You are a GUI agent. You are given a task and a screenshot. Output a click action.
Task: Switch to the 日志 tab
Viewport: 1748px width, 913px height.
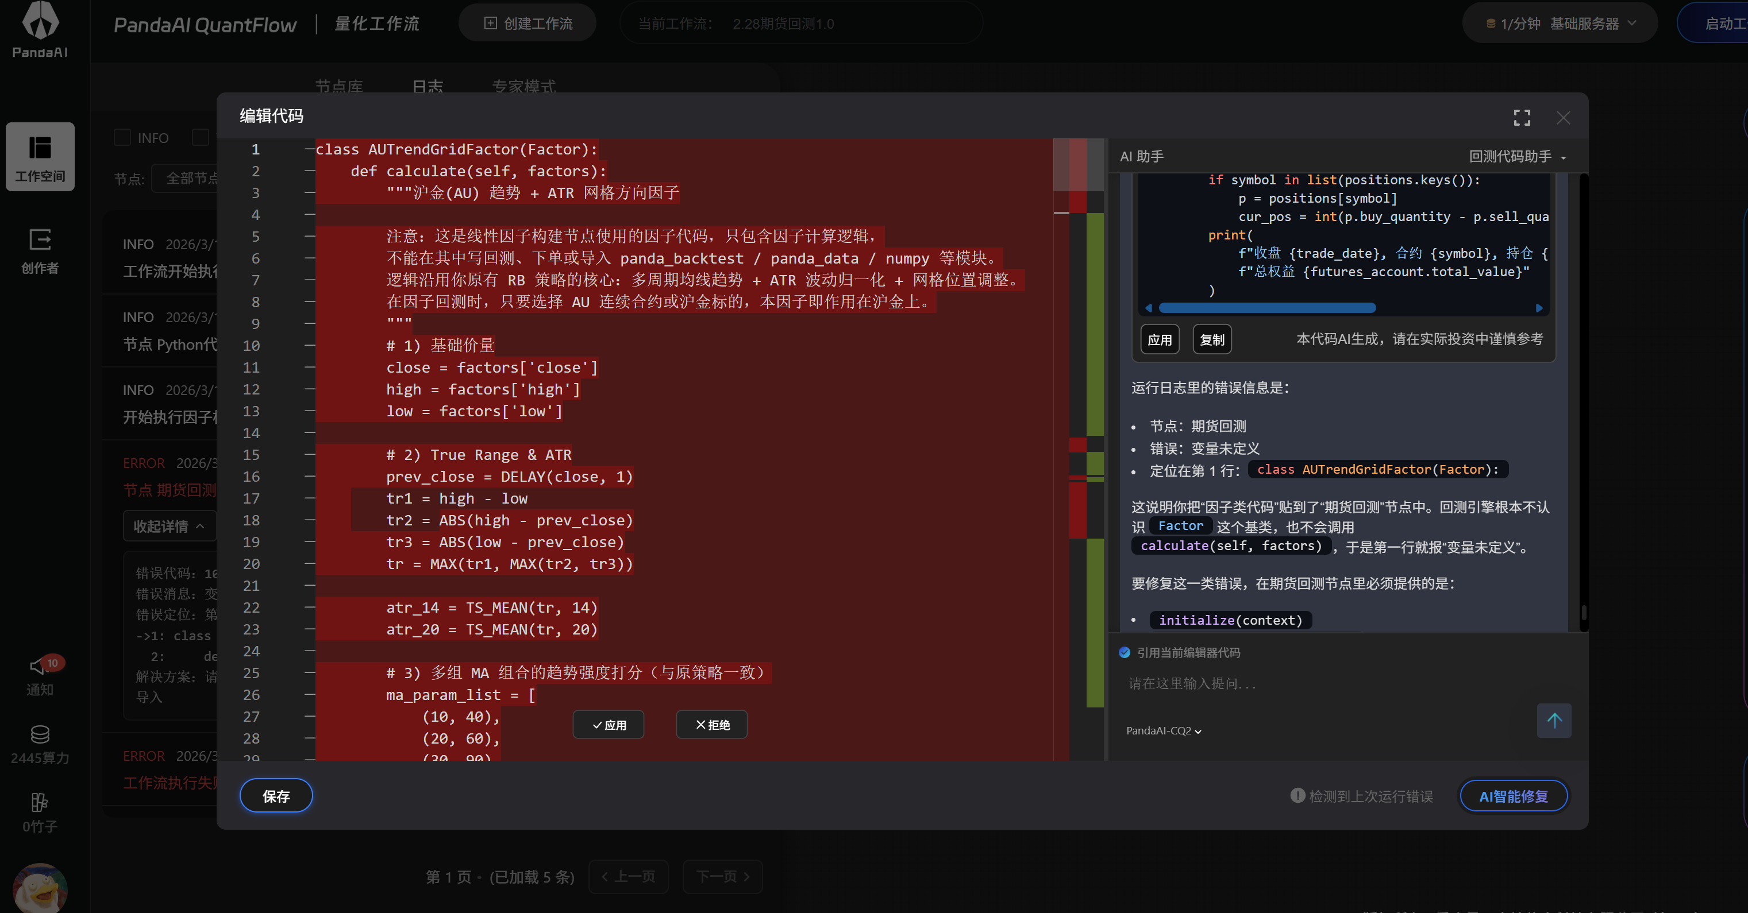[428, 86]
